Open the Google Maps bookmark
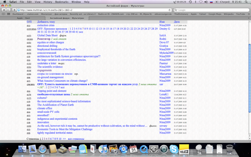The height and width of the screenshot is (157, 251). 215,14
